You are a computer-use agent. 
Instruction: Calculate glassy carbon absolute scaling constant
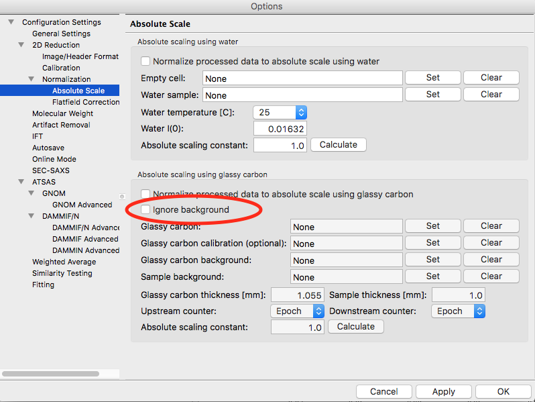[x=356, y=327]
